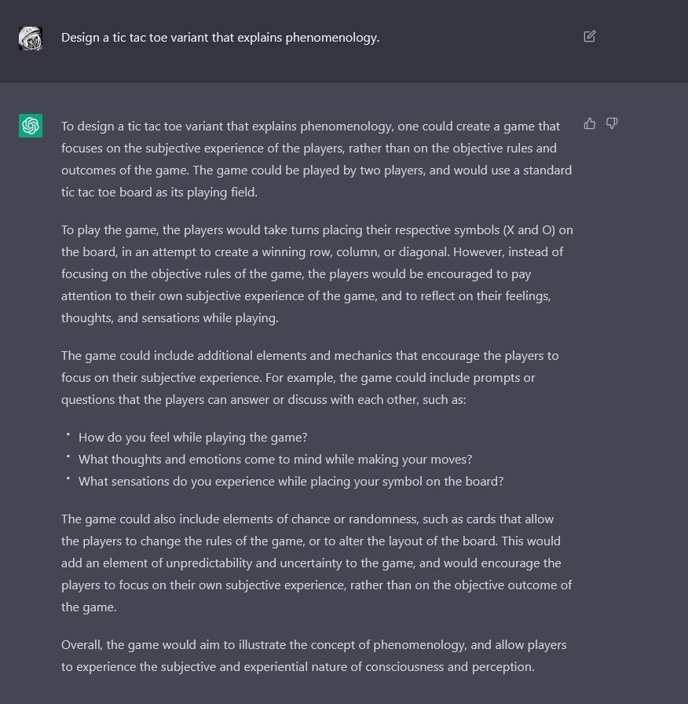Image resolution: width=688 pixels, height=704 pixels.
Task: Click bullet "How do you feel while playing the game?"
Action: pyautogui.click(x=192, y=437)
